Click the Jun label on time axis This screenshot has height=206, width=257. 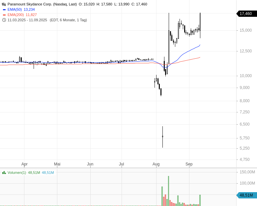click(x=90, y=164)
